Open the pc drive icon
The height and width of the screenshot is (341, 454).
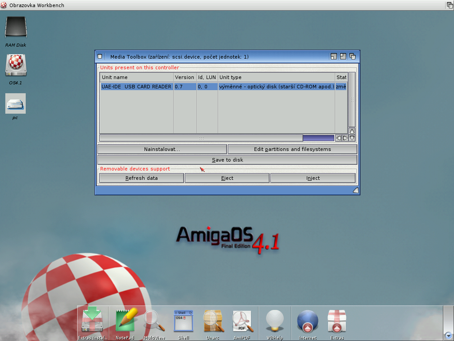pyautogui.click(x=16, y=103)
